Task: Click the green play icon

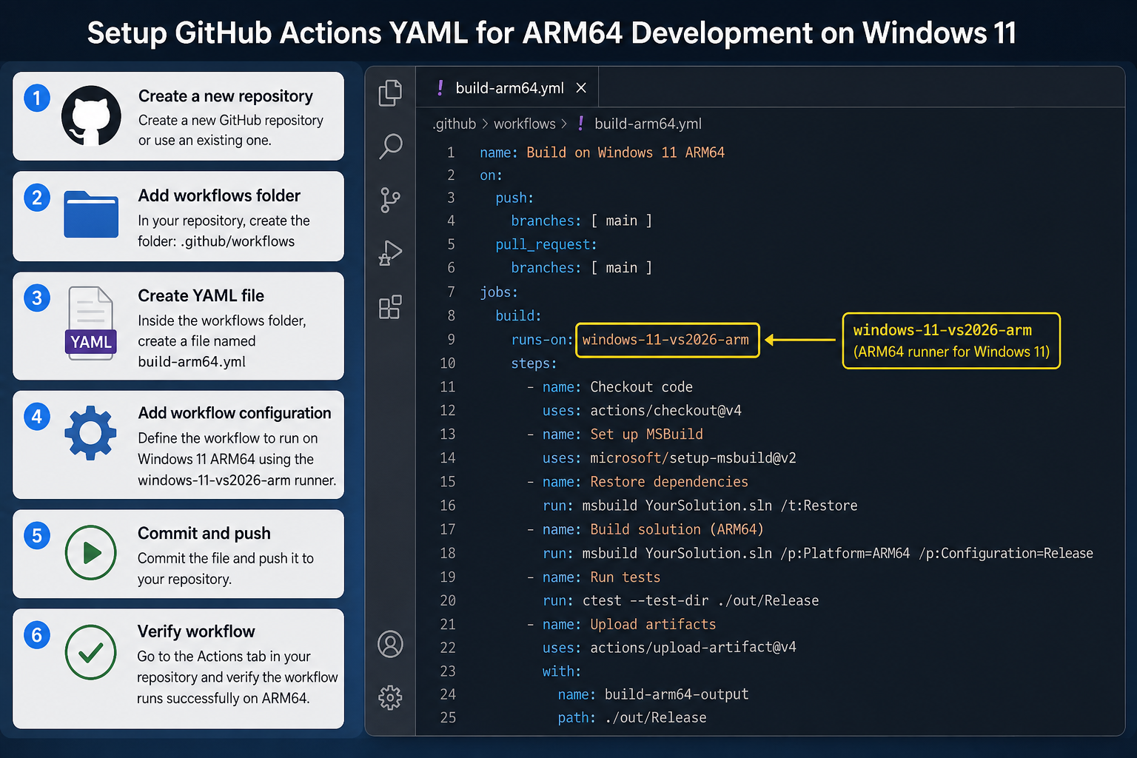Action: [90, 552]
